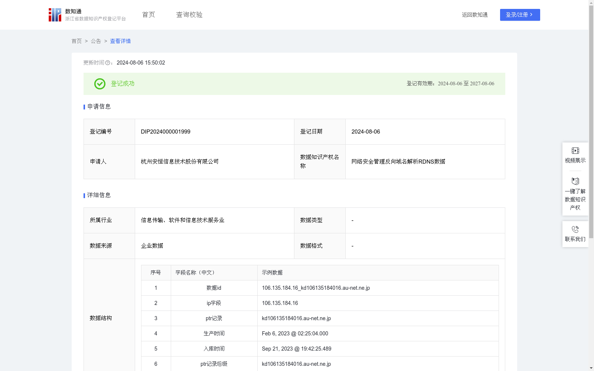Open 一键了解数据知识产权 guide icon
The width and height of the screenshot is (594, 371).
pos(575,181)
